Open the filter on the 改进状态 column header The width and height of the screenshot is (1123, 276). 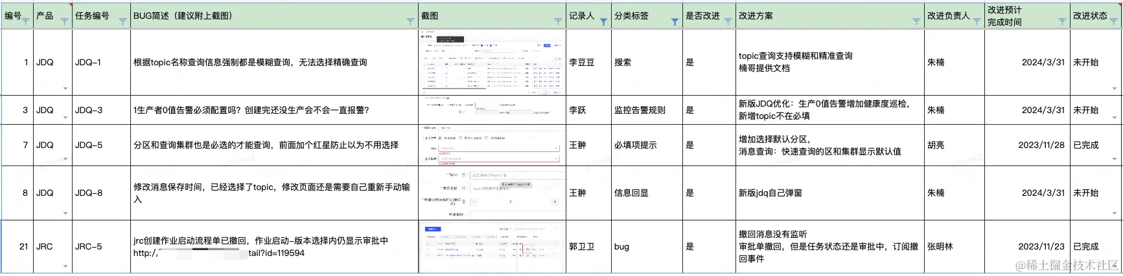1114,21
